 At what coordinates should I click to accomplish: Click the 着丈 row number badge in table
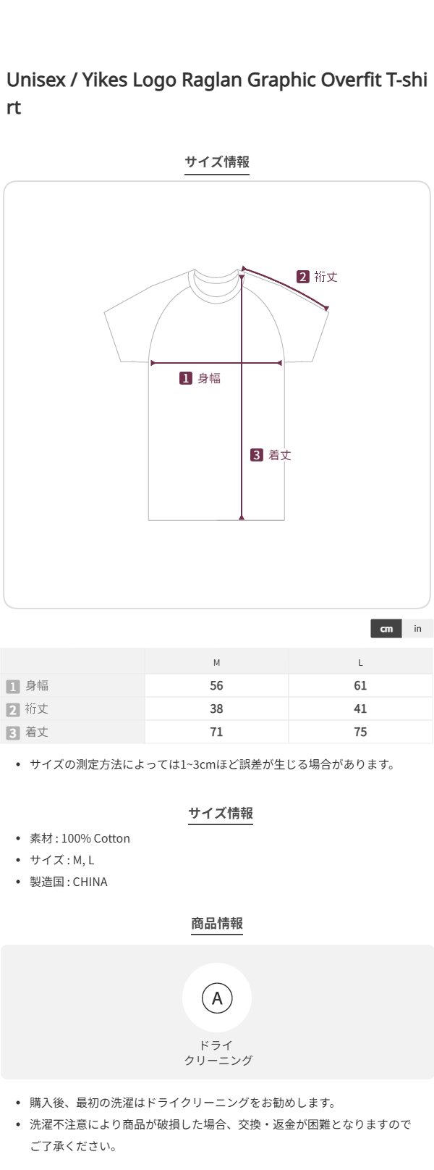pos(13,732)
